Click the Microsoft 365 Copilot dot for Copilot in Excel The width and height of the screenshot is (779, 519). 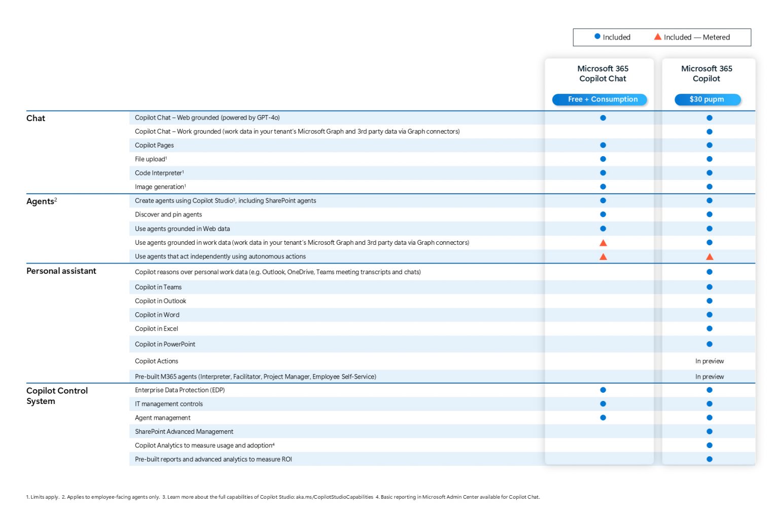(710, 329)
